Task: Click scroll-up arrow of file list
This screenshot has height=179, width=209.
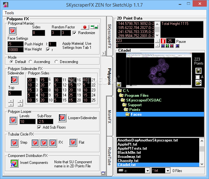Action: pyautogui.click(x=202, y=141)
